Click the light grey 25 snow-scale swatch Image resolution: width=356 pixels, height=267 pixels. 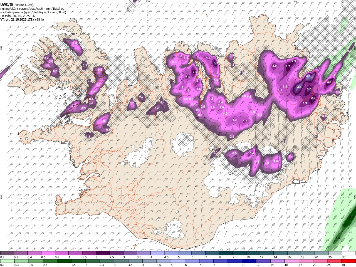[x=335, y=253]
